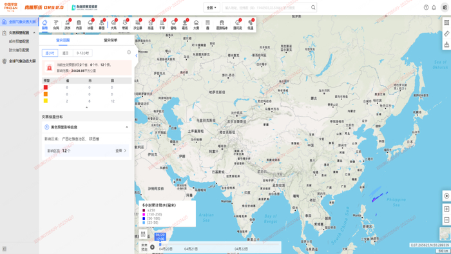Switch to the 受灾范围 tab

(x=62, y=40)
